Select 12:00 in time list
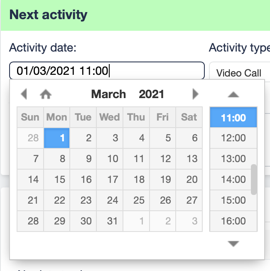 [233, 138]
